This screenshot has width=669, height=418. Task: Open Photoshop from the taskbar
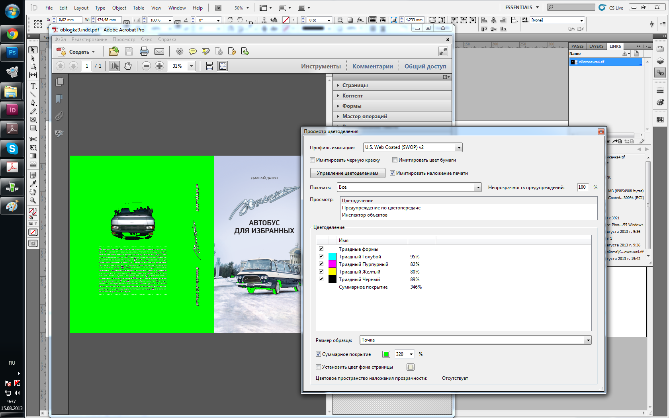pyautogui.click(x=12, y=53)
